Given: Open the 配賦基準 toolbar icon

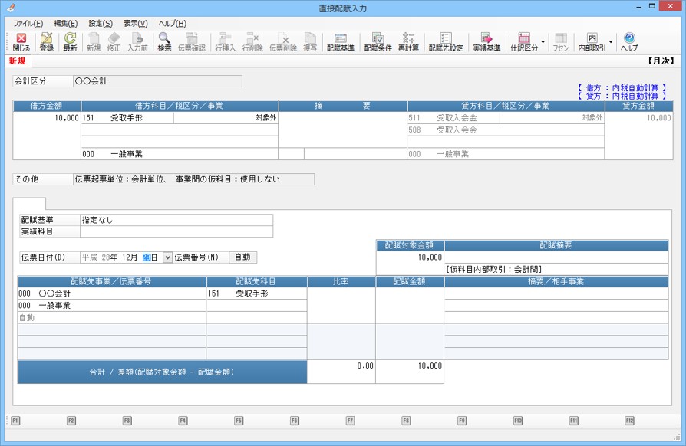Looking at the screenshot, I should tap(340, 41).
